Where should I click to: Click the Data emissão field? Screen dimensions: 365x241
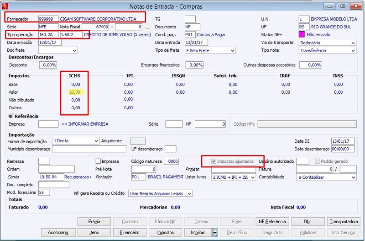click(x=50, y=43)
